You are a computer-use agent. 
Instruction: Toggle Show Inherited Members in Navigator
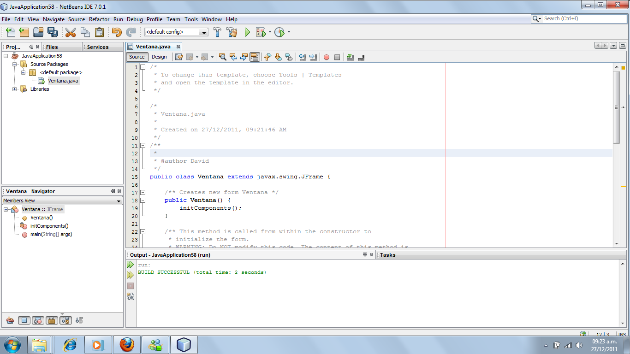click(x=10, y=320)
